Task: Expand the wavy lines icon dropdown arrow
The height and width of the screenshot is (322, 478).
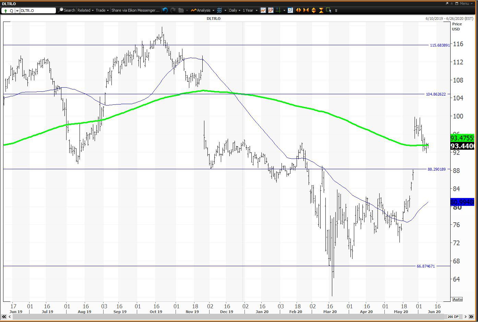Action: click(225, 11)
